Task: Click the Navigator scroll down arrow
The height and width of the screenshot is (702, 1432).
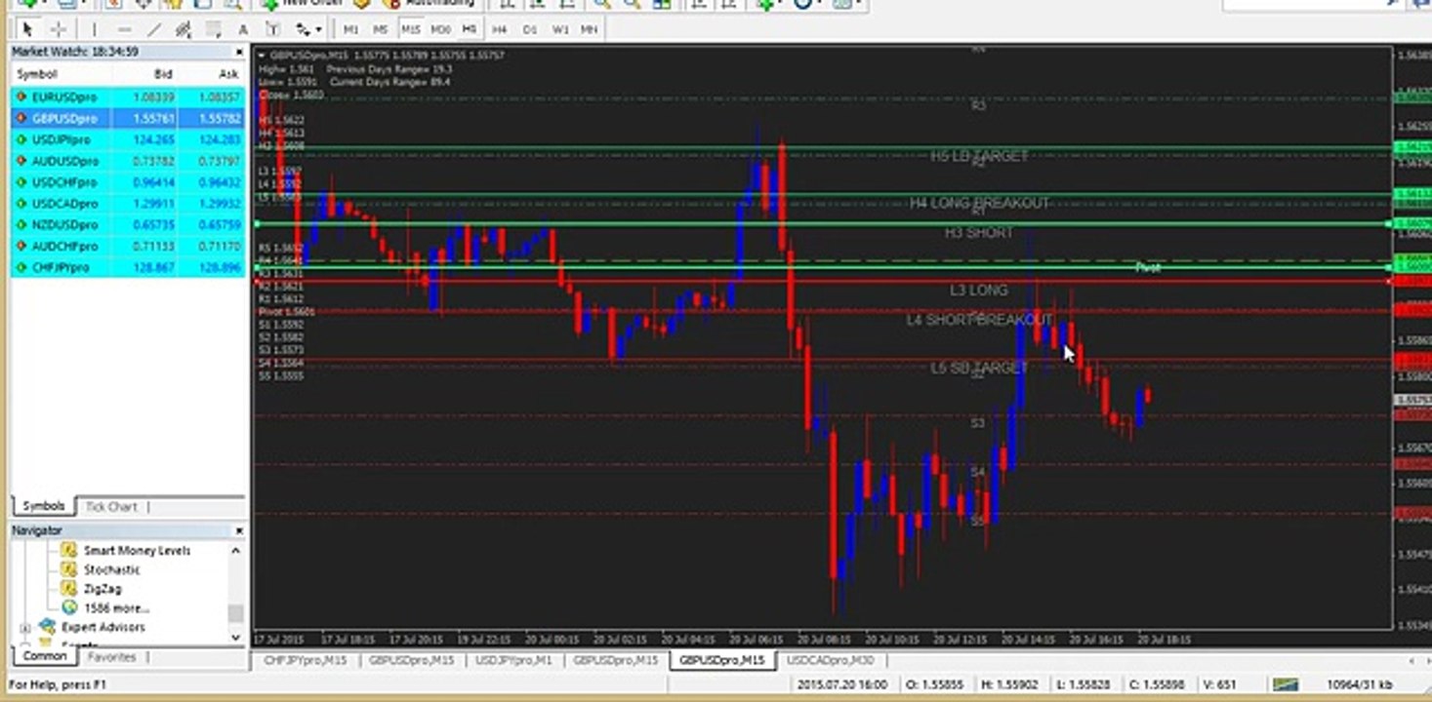Action: click(235, 637)
